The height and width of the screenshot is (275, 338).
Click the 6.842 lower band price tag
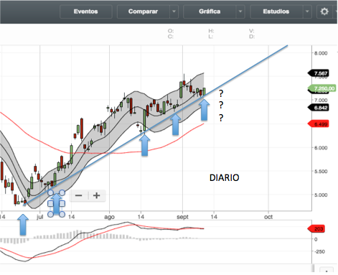point(319,108)
